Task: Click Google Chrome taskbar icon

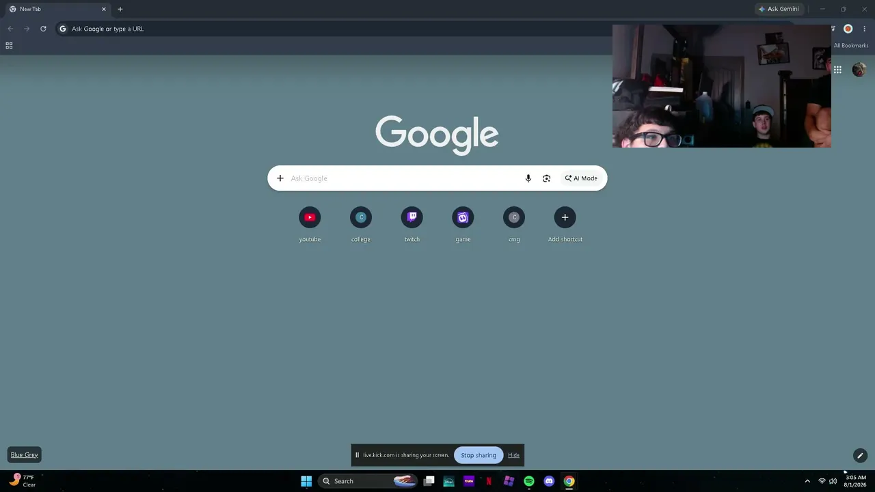Action: point(569,481)
